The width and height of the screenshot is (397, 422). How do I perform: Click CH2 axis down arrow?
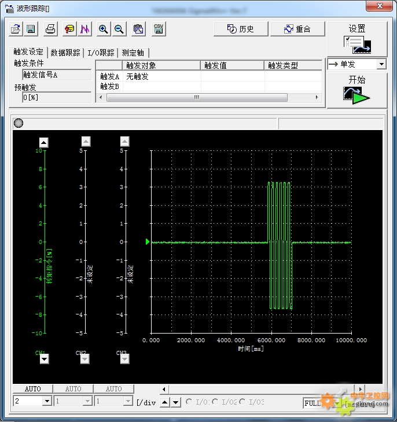click(85, 359)
